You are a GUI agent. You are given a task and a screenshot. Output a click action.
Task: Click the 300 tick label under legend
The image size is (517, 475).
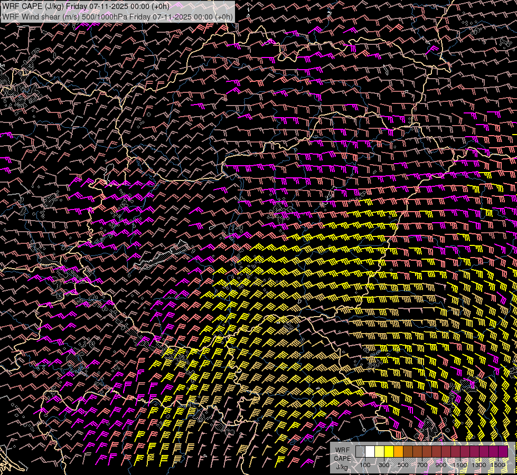coord(384,465)
